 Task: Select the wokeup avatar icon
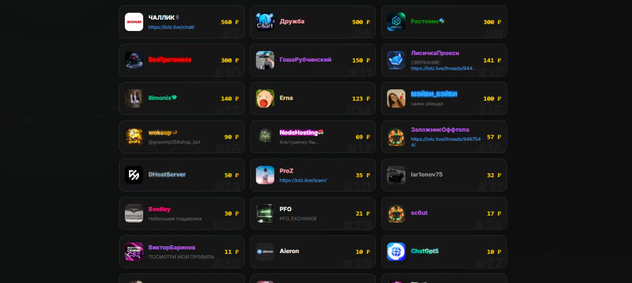[134, 137]
